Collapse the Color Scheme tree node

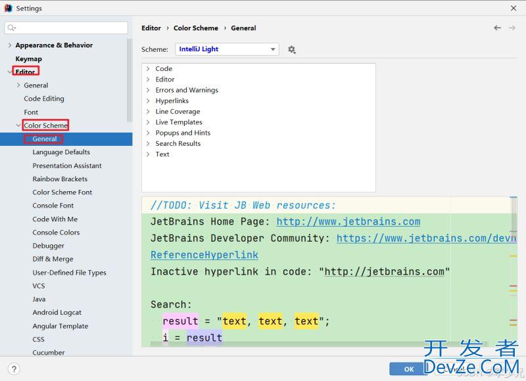click(x=18, y=125)
